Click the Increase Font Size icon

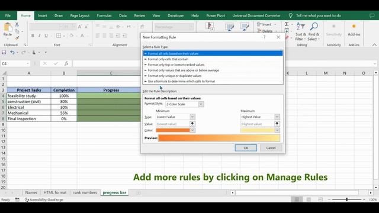(x=79, y=27)
